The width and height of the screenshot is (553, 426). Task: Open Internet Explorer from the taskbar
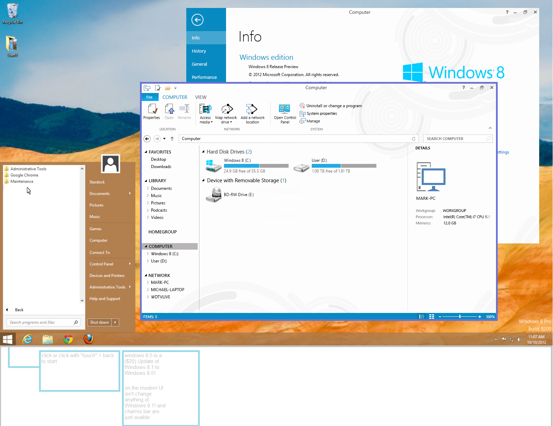27,339
